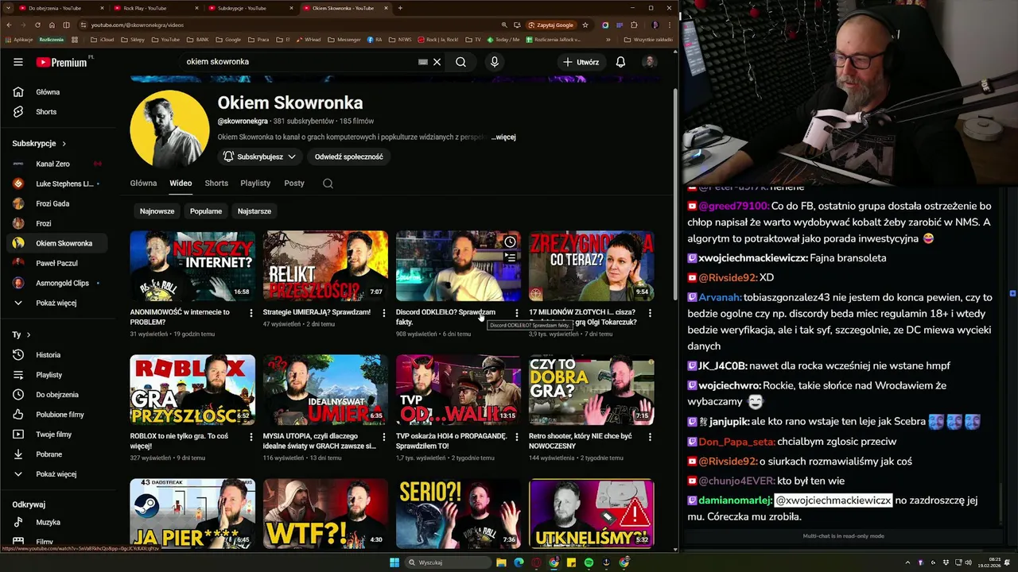1018x572 pixels.
Task: Open Paweł Paczul subscription
Action: (x=56, y=263)
